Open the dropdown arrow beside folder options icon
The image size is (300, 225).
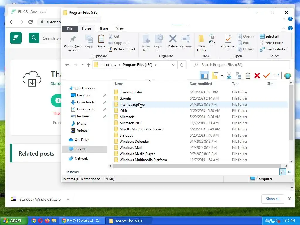click(222, 76)
